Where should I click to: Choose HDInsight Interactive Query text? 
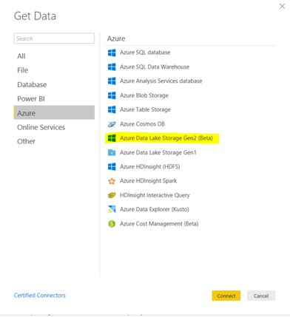[x=155, y=195]
